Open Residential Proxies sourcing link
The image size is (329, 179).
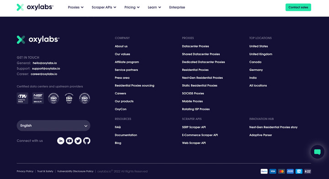[x=134, y=86]
